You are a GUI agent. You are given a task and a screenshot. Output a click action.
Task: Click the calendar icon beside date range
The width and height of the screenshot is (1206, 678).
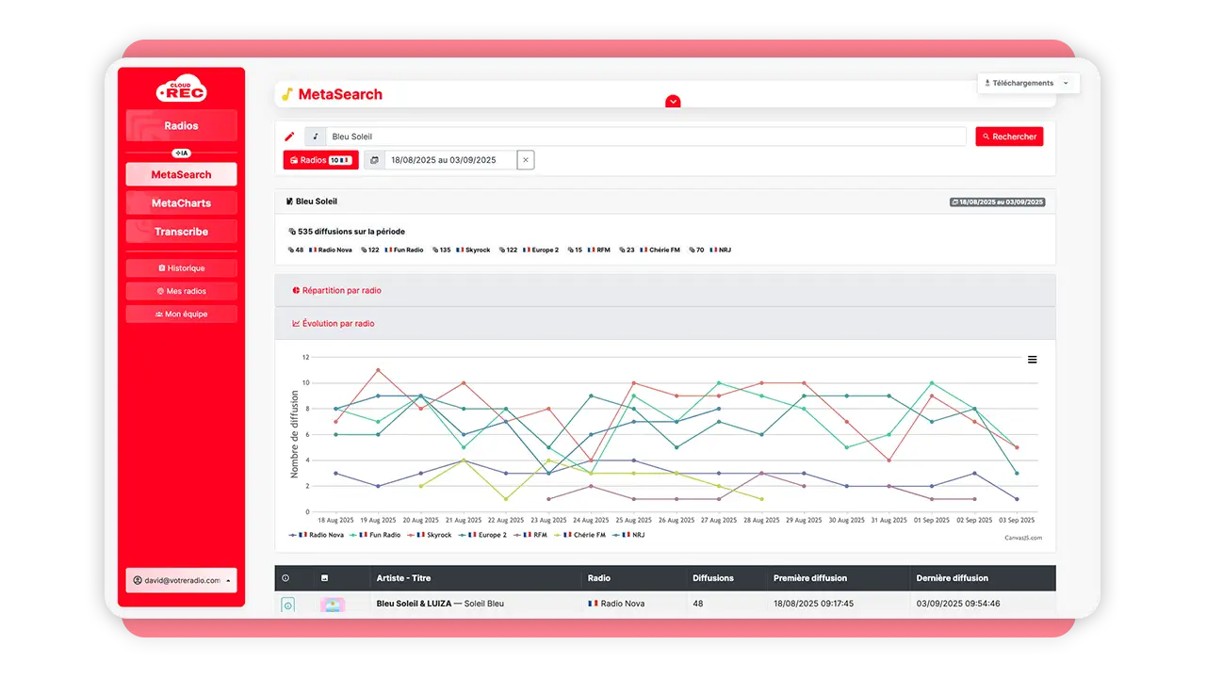coord(374,160)
